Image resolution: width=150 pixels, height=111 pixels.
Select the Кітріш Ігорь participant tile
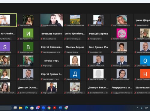click(x=52, y=61)
